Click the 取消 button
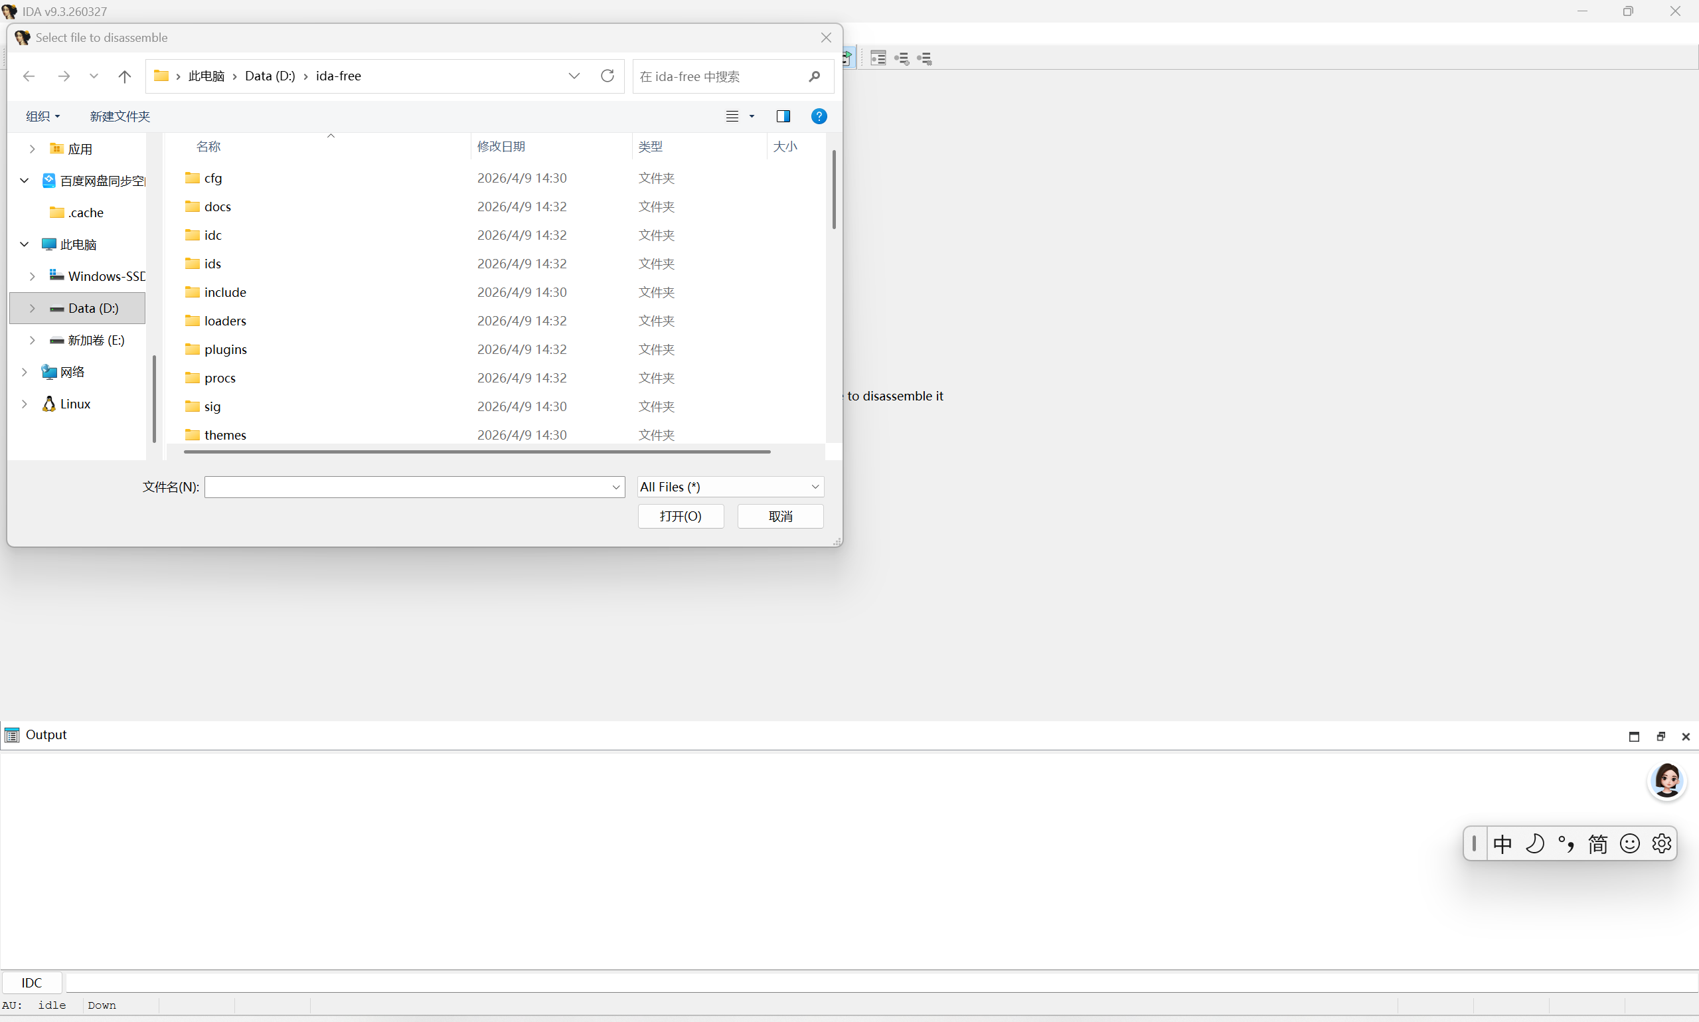Image resolution: width=1699 pixels, height=1022 pixels. coord(779,516)
